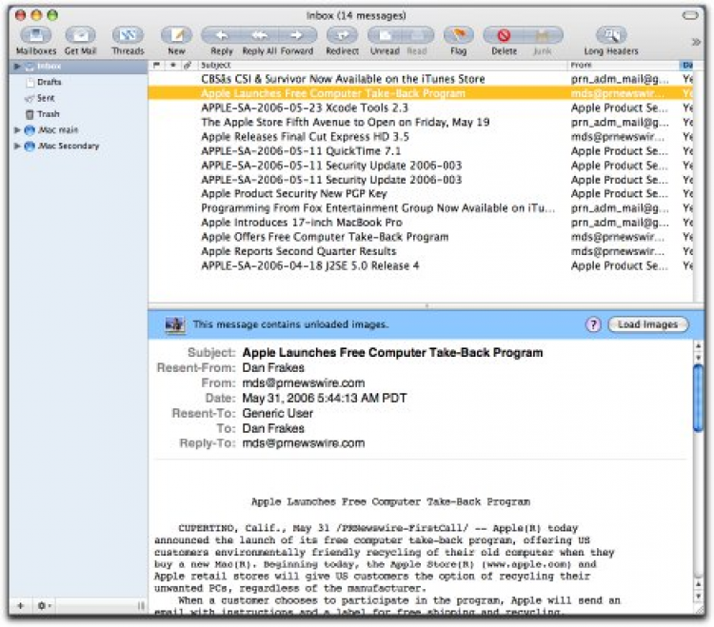Click the sidebar resize grip handle
714x627 pixels.
coord(141,606)
